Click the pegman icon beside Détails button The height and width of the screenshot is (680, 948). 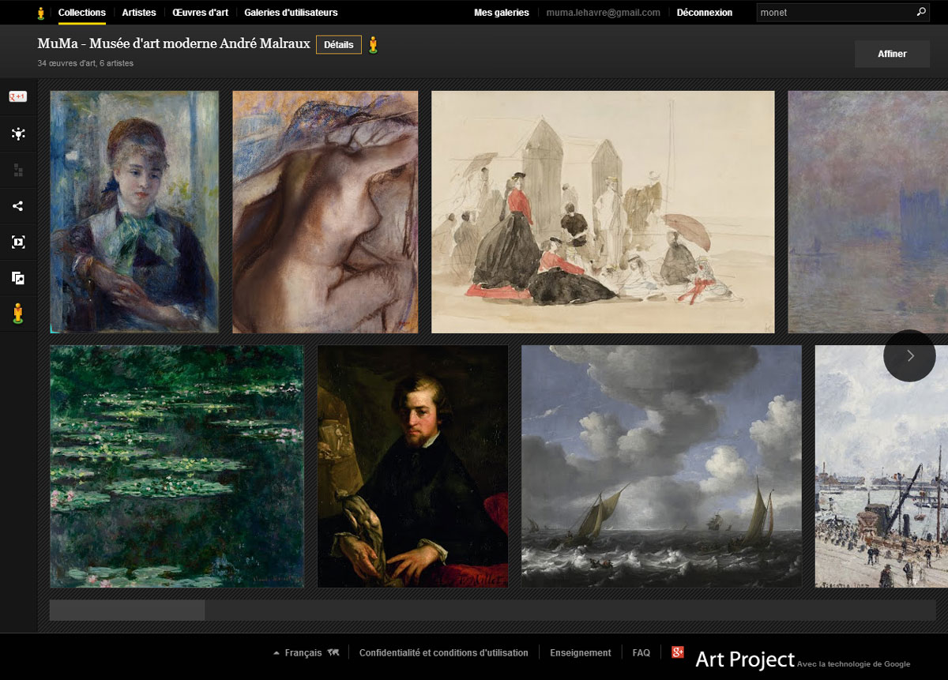[373, 45]
